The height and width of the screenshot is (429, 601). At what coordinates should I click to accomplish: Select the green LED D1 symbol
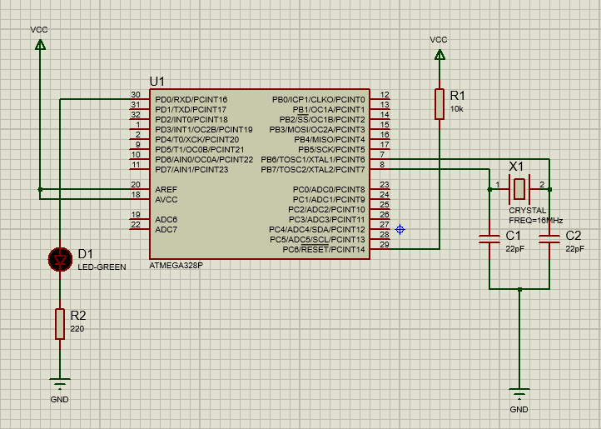[60, 259]
